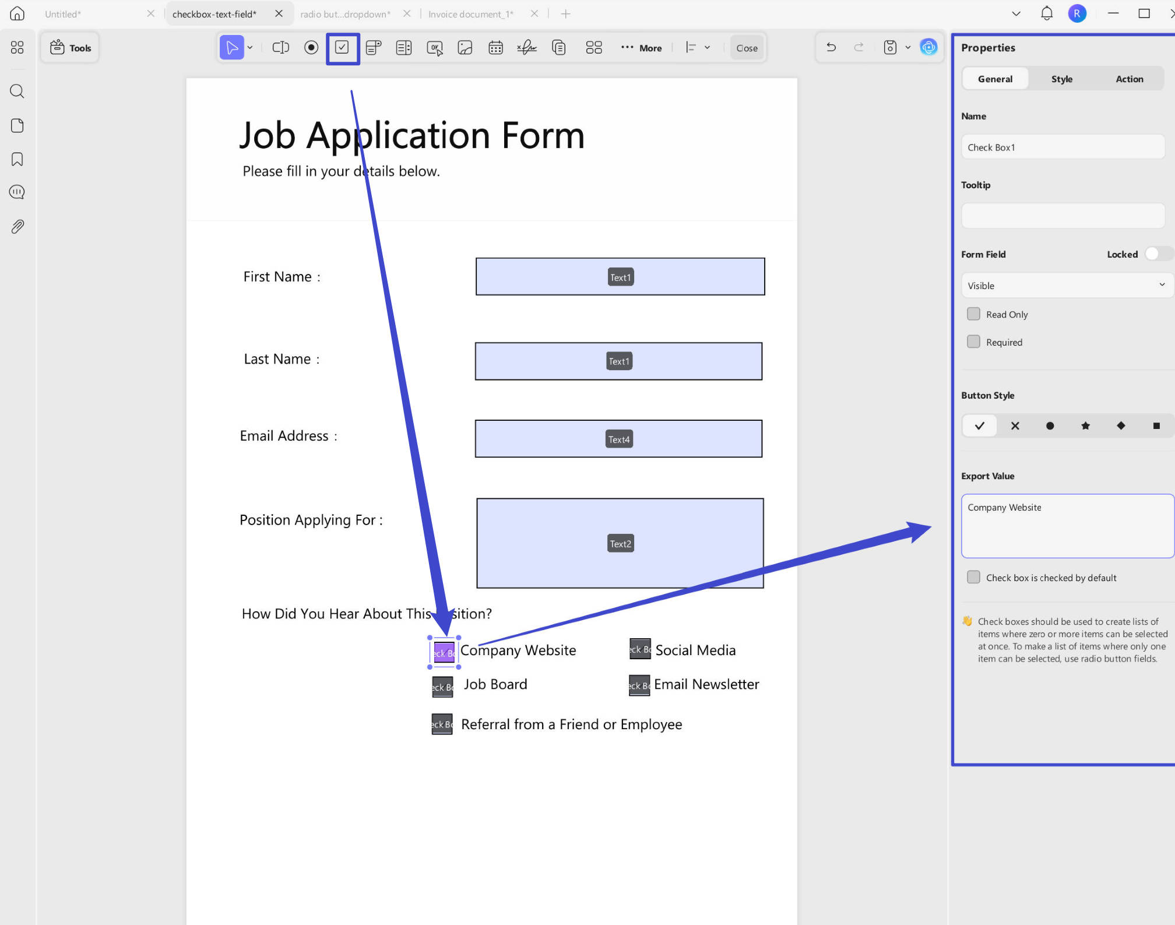Select the signature field tool
The image size is (1175, 925).
526,48
